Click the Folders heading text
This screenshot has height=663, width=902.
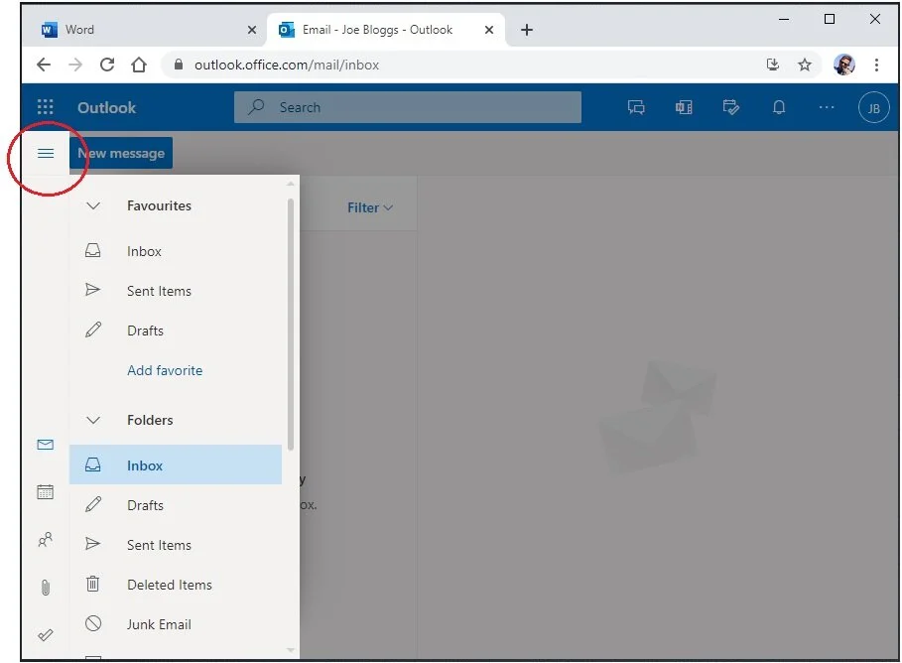150,420
